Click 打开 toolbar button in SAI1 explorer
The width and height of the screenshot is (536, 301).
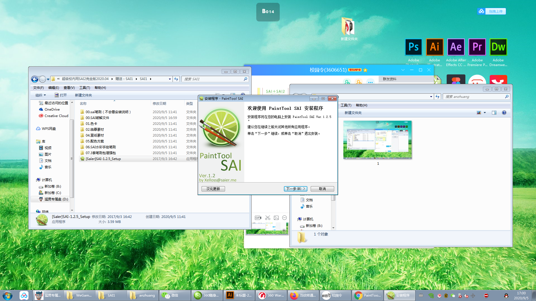pyautogui.click(x=61, y=95)
